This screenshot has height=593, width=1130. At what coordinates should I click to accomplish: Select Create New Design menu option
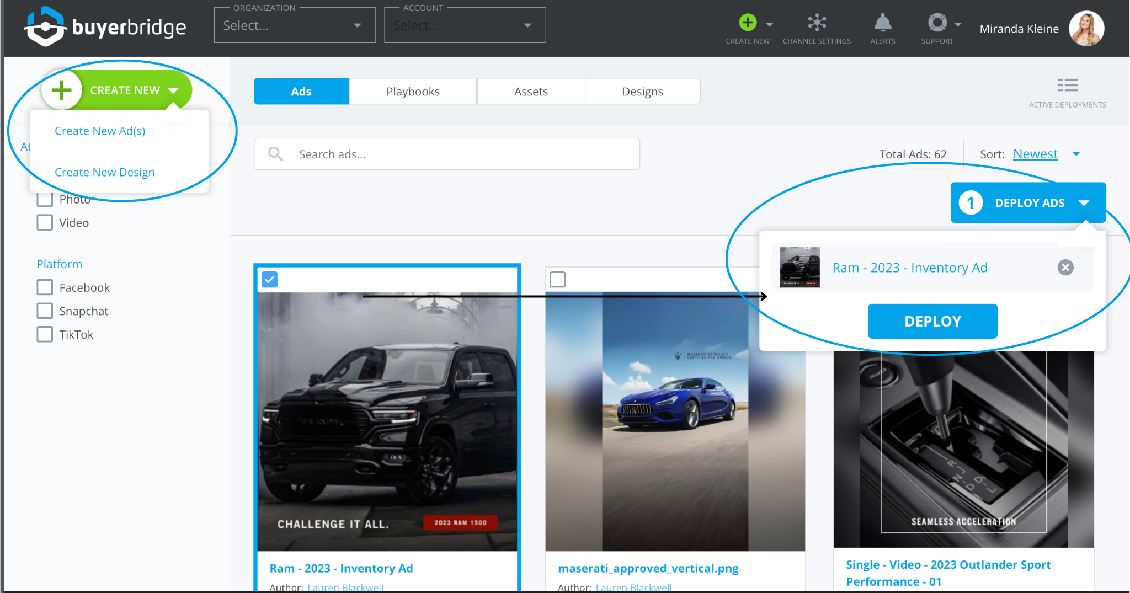104,172
